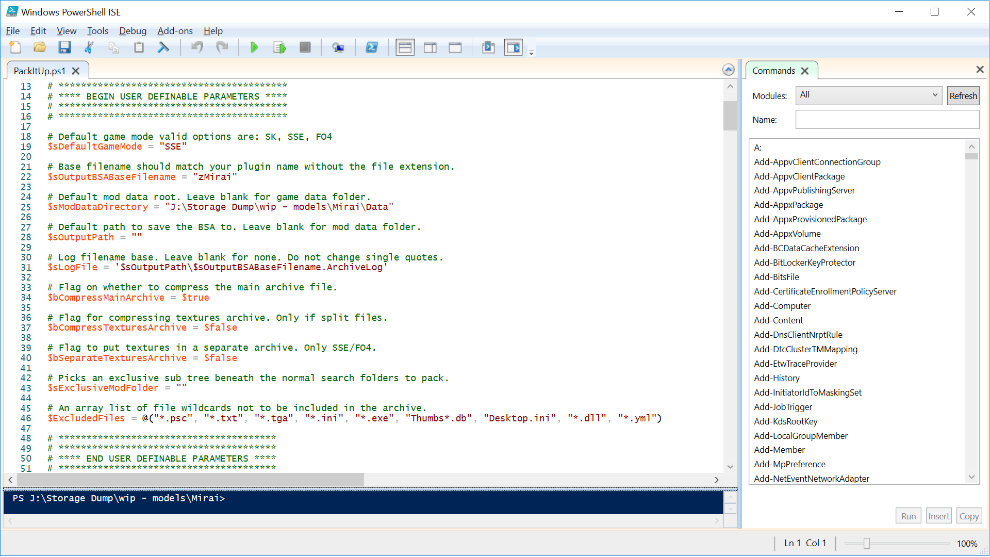Open the Modules dropdown showing All
Image resolution: width=990 pixels, height=557 pixels.
869,95
